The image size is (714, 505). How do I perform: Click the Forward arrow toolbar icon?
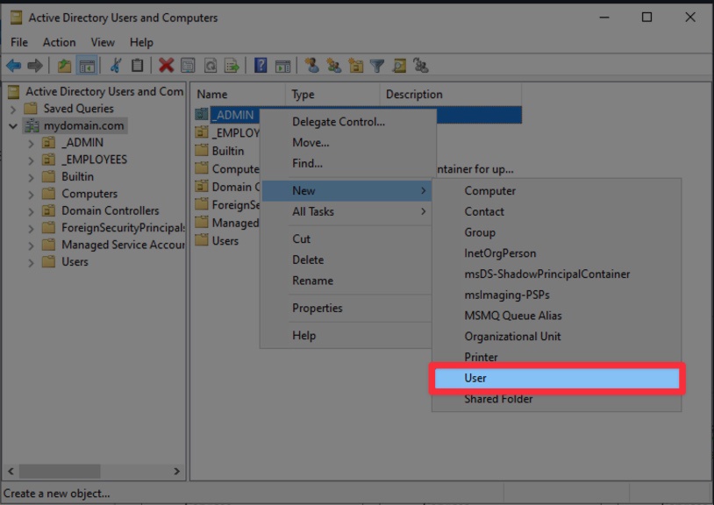coord(35,66)
